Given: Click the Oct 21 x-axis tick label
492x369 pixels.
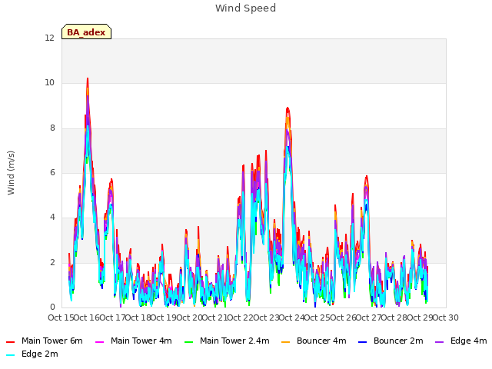Looking at the screenshot, I should [x=215, y=317].
